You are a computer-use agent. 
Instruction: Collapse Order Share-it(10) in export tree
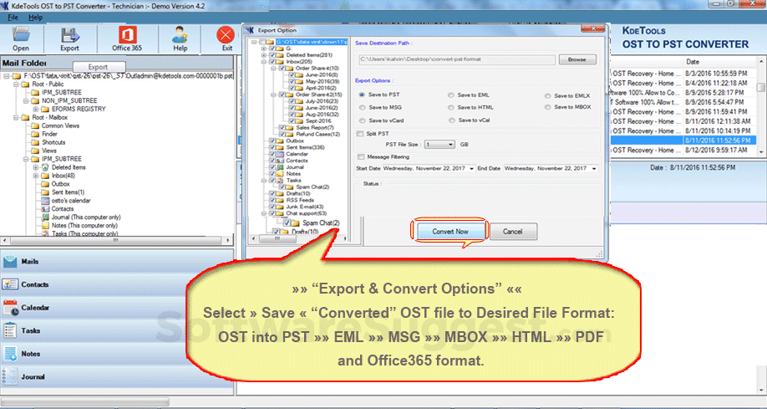[x=272, y=68]
